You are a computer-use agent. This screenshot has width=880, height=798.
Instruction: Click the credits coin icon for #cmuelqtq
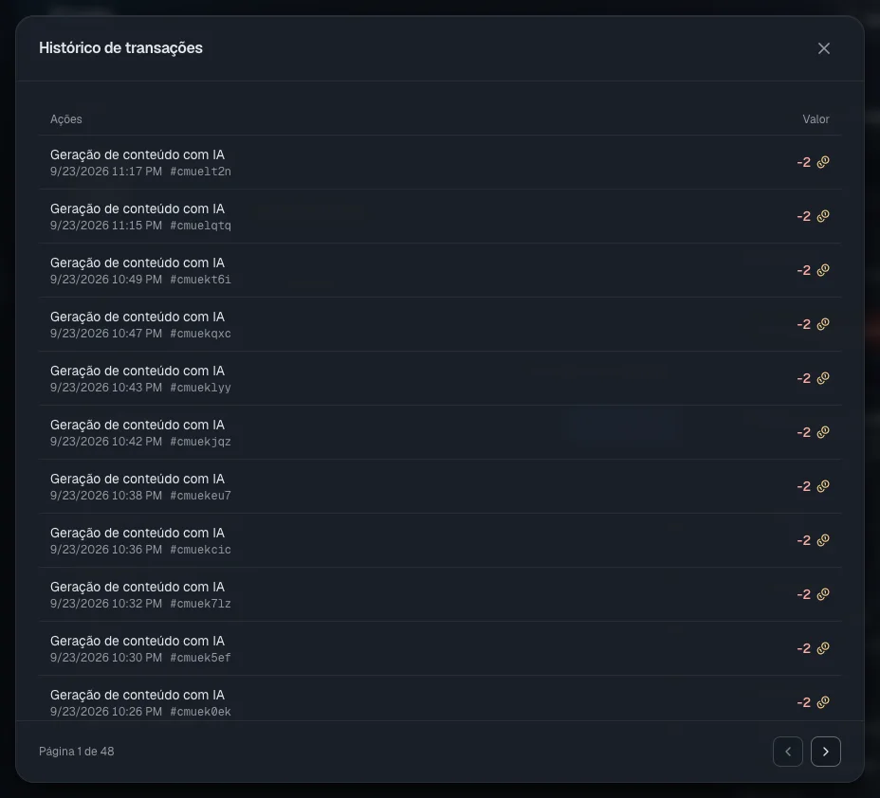tap(823, 216)
